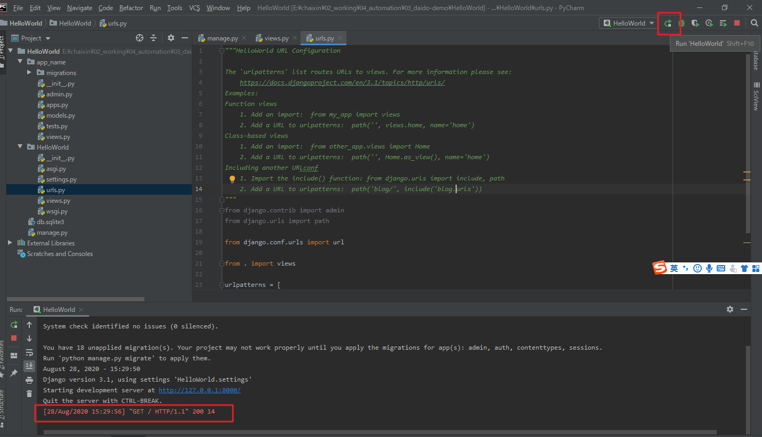This screenshot has height=437, width=762.
Task: Click the Rerun 'HelloWorld' icon in the top toolbar
Action: 668,23
